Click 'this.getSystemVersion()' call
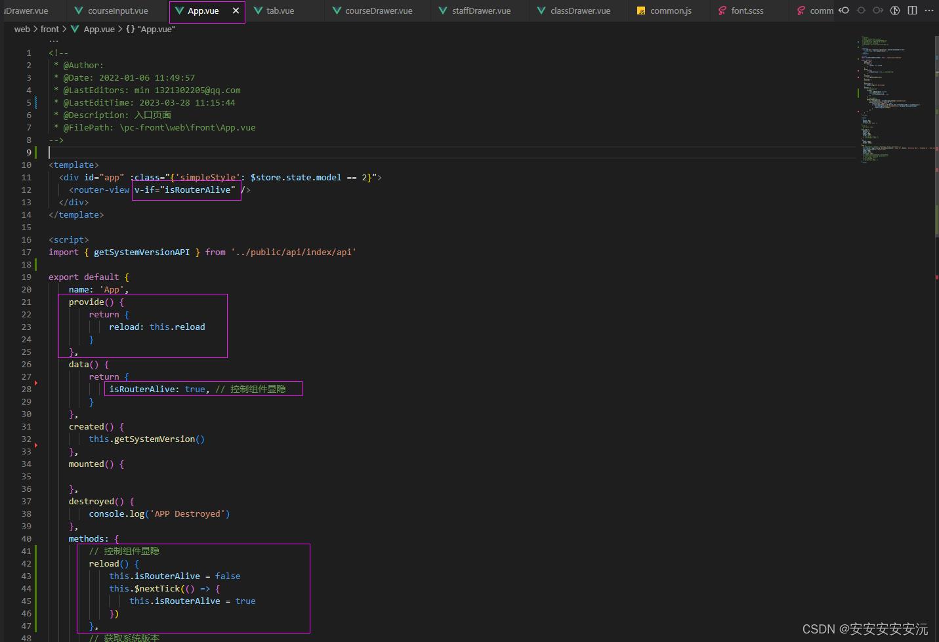The height and width of the screenshot is (642, 939). (x=147, y=439)
